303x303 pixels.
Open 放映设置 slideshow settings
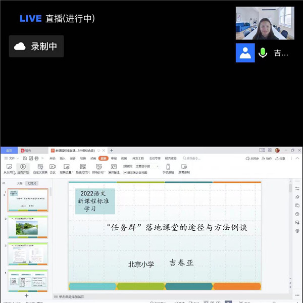coord(66,169)
